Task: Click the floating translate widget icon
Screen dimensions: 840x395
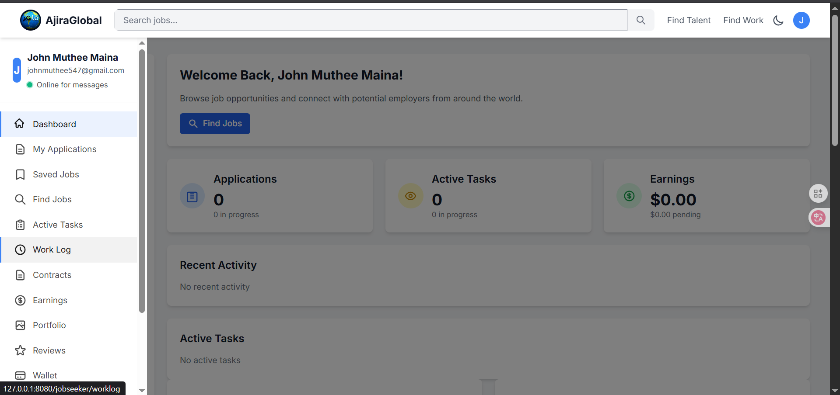Action: pyautogui.click(x=818, y=217)
